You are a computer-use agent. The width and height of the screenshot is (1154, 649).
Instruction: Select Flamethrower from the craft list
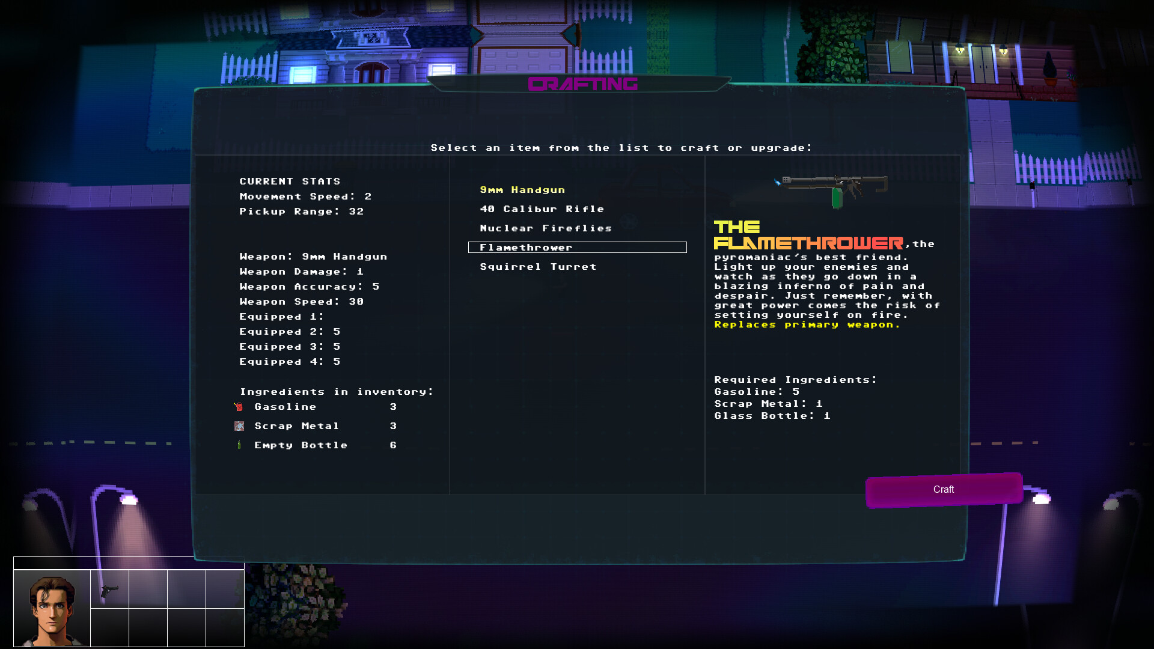[x=526, y=247]
